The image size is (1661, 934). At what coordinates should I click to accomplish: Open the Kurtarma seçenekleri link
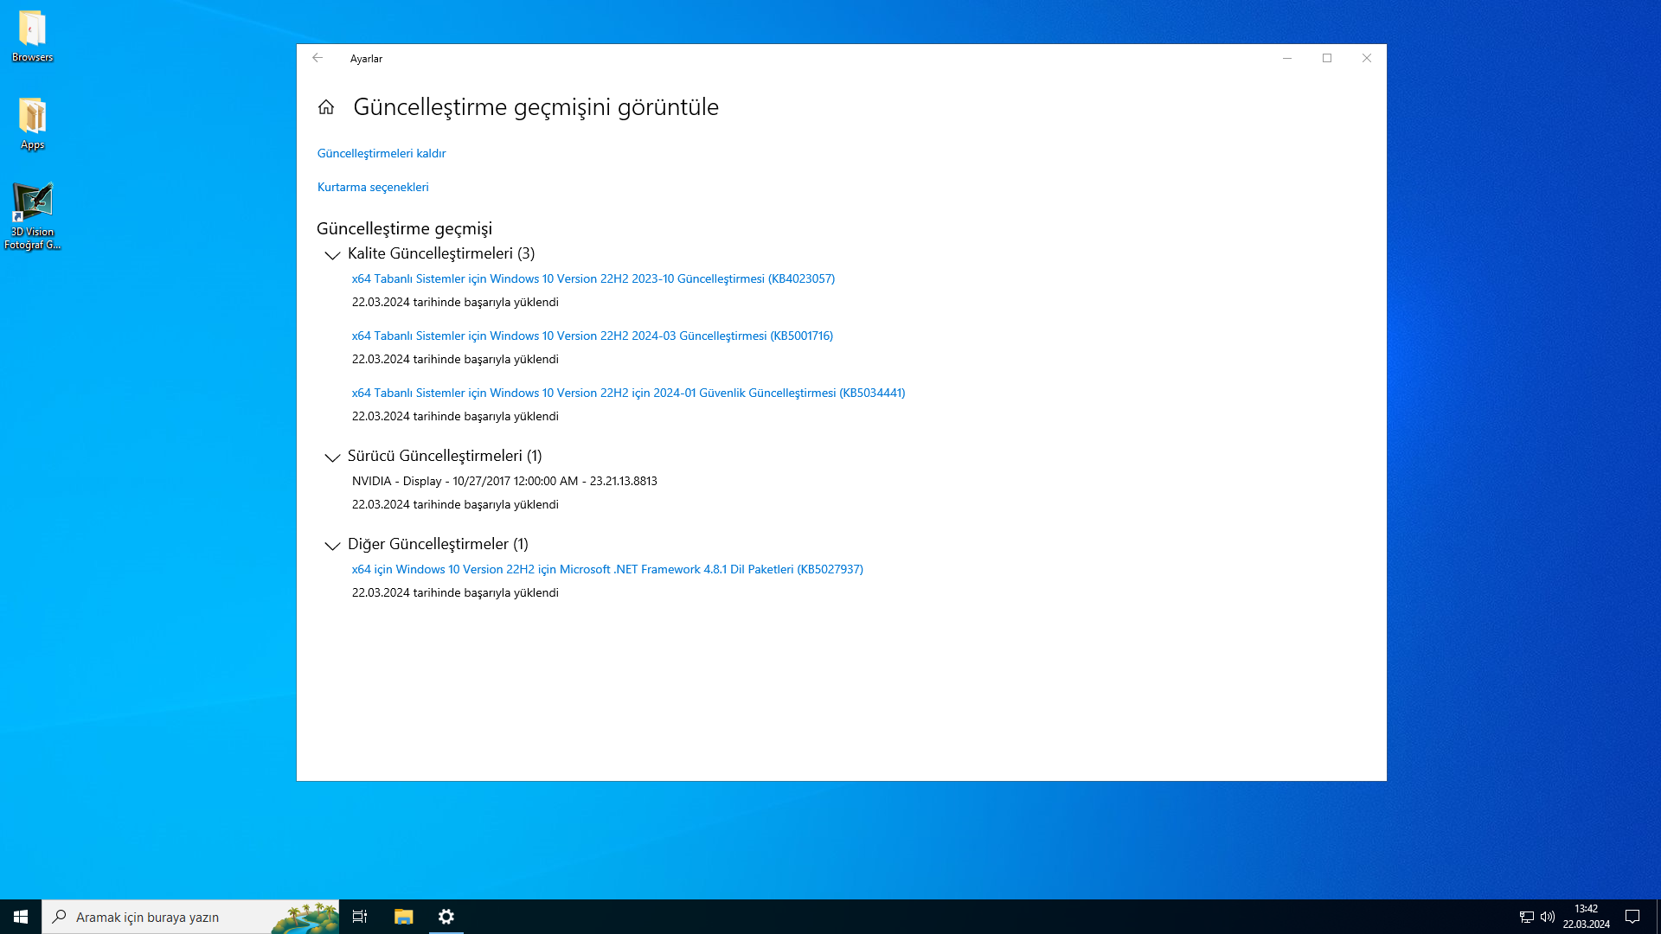pos(373,187)
